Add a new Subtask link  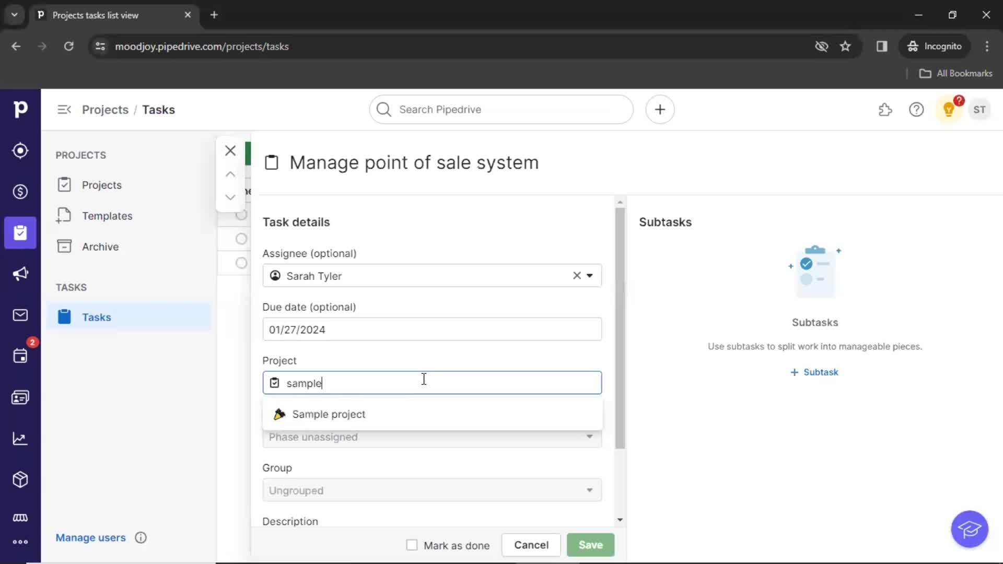click(x=814, y=372)
